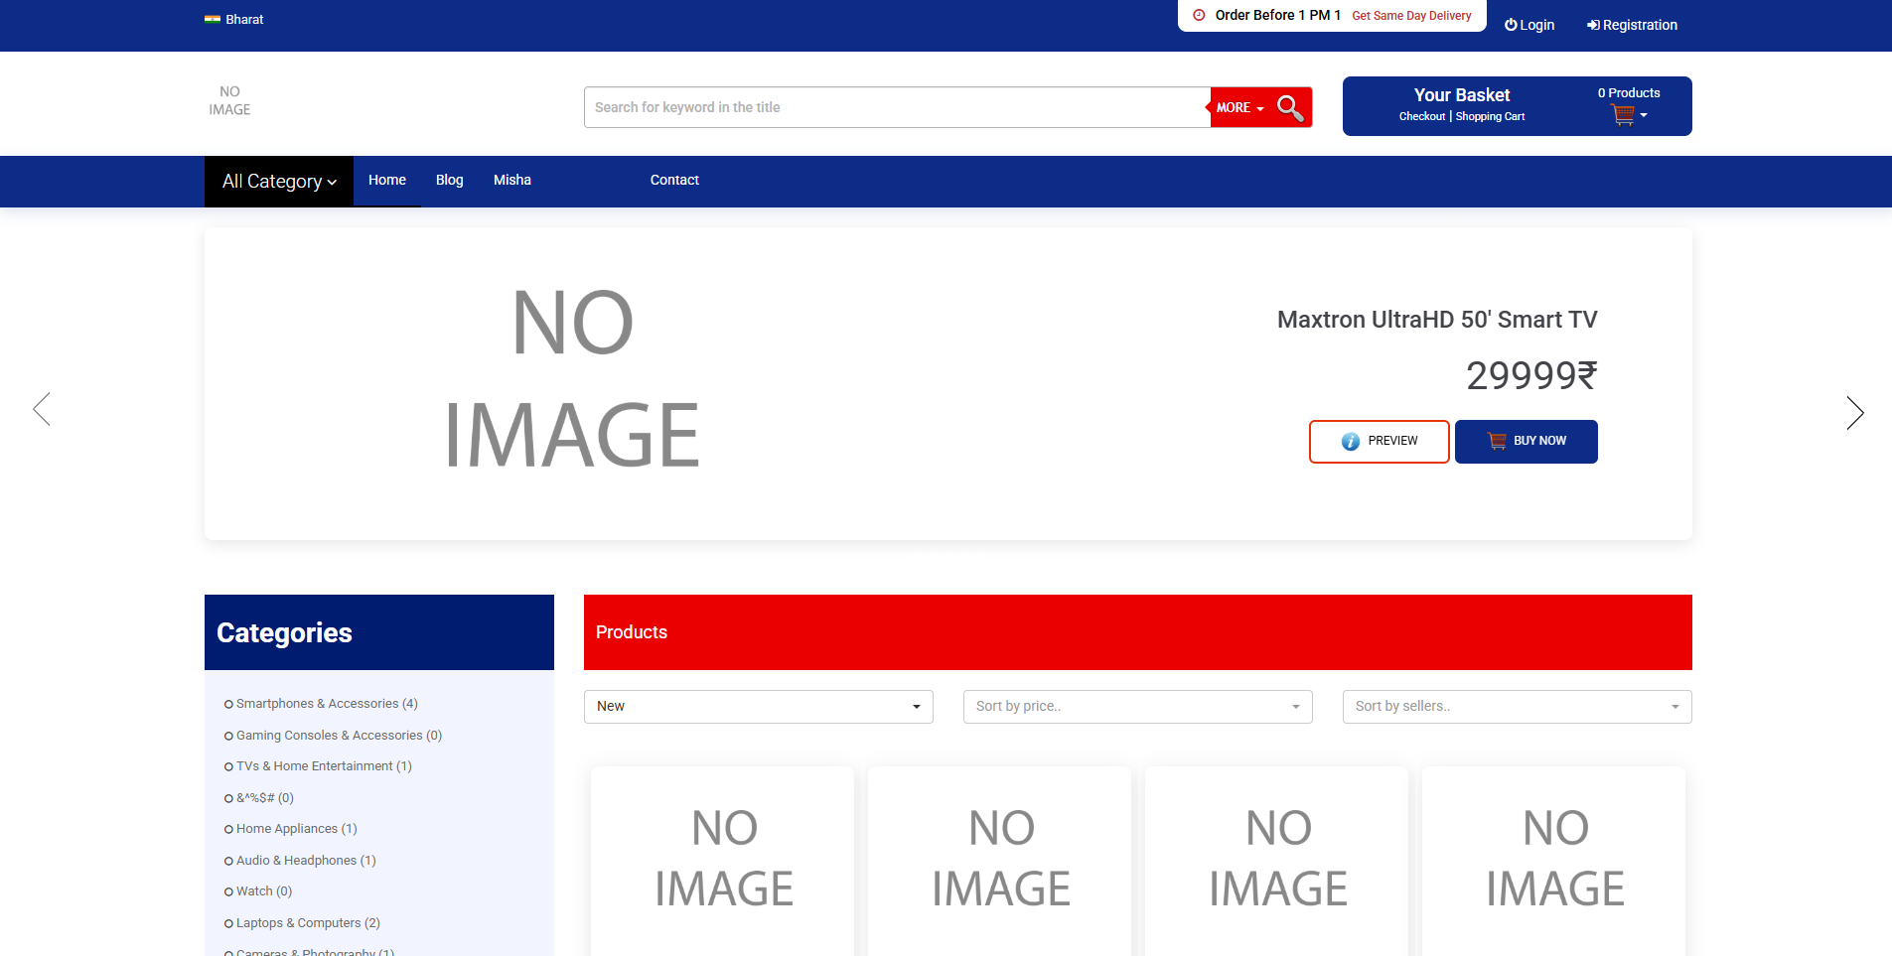Click the Your Basket heading

1462,95
